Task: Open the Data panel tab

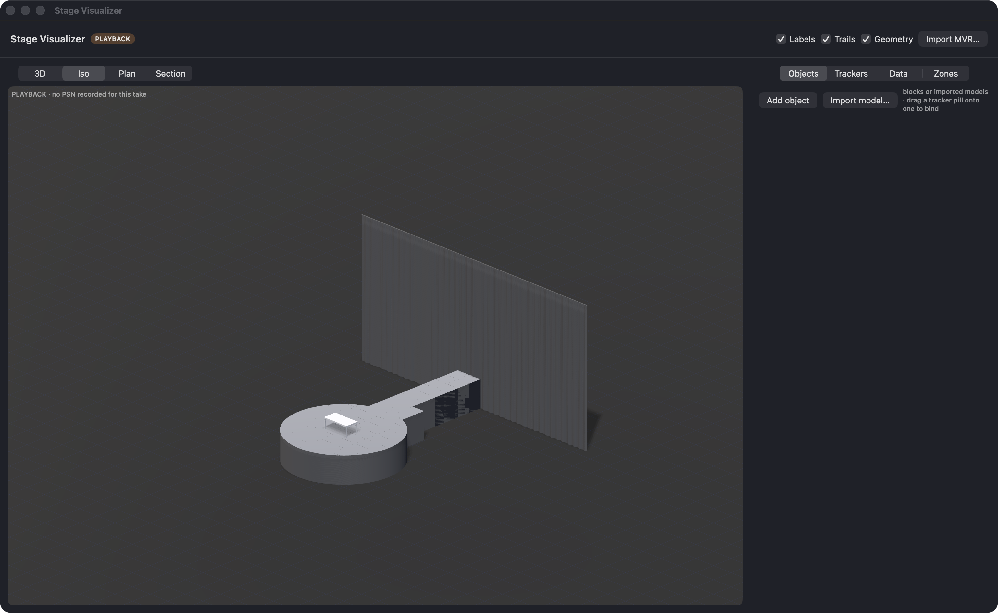Action: pos(899,73)
